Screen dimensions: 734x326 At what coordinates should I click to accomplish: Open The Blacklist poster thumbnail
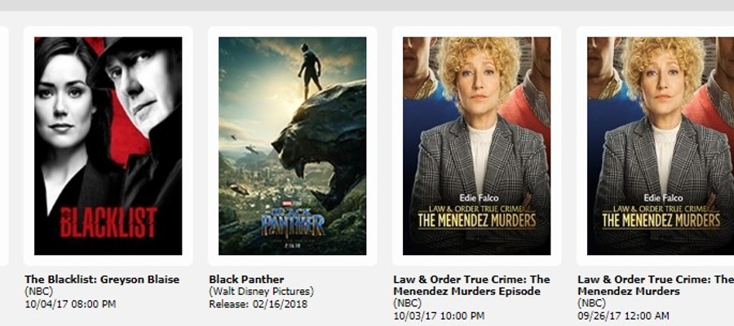click(108, 146)
